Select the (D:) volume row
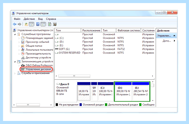This screenshot has height=124, width=189. (105, 42)
